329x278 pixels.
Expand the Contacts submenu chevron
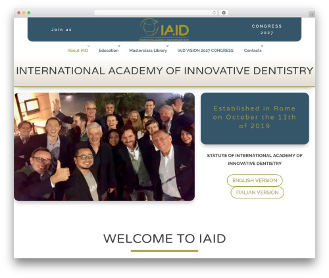click(262, 46)
